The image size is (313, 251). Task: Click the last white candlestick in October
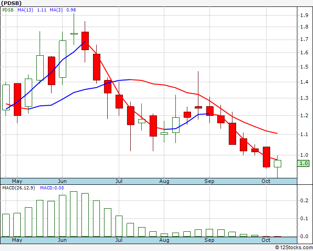click(278, 164)
